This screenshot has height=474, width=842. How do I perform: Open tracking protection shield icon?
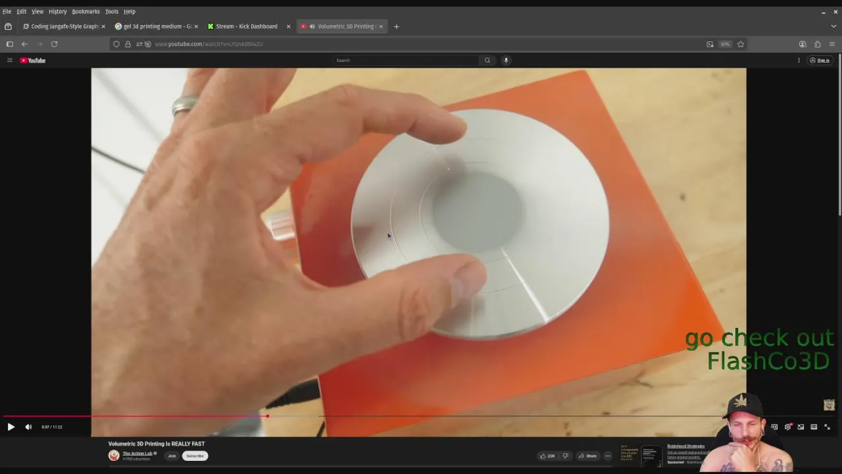(116, 44)
